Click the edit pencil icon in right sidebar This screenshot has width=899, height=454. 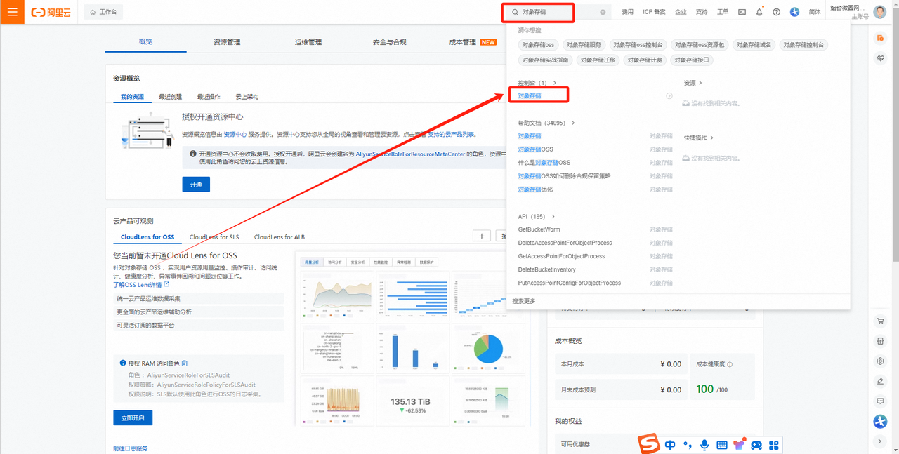(x=880, y=380)
